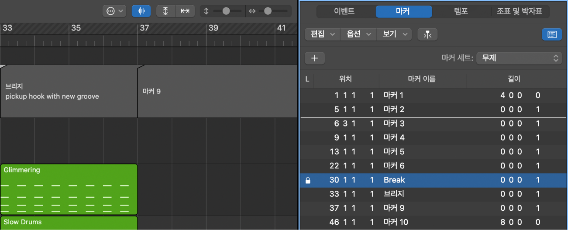The width and height of the screenshot is (568, 230).
Task: Select the 마커 5 row
Action: click(434, 151)
